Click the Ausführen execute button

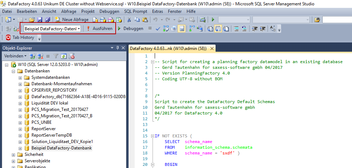[99, 29]
